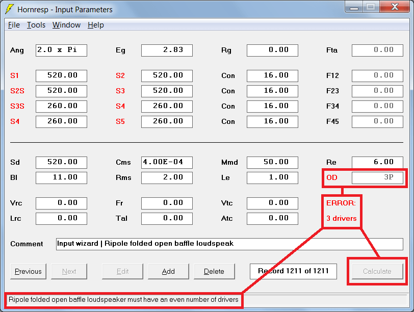This screenshot has height=312, width=414.
Task: Click the red S5 label
Action: click(x=120, y=122)
